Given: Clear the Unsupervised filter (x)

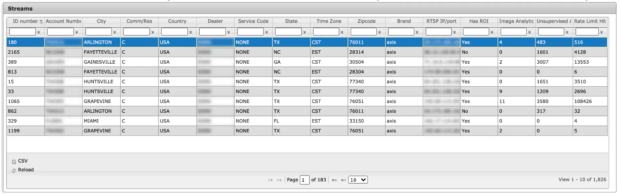Looking at the screenshot, I should [567, 32].
